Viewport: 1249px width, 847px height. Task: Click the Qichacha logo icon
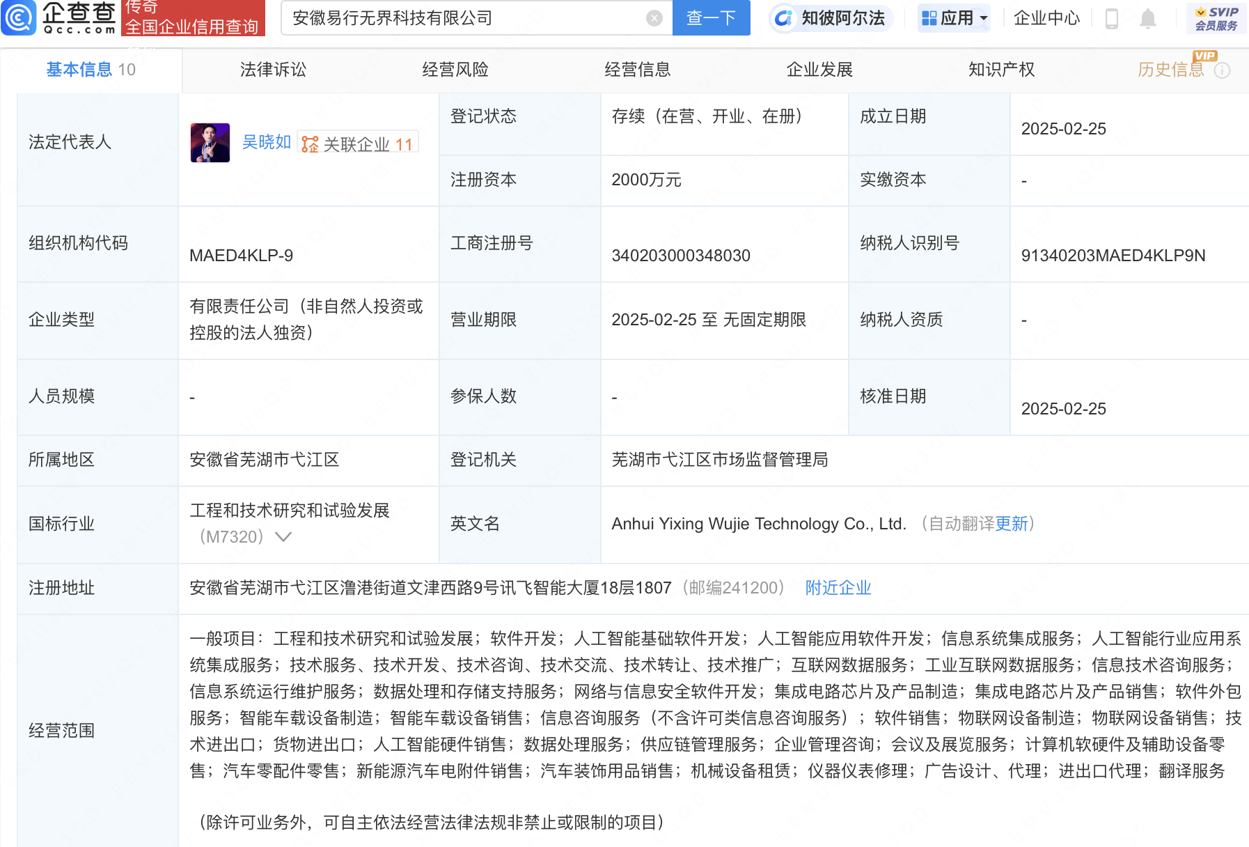(18, 17)
